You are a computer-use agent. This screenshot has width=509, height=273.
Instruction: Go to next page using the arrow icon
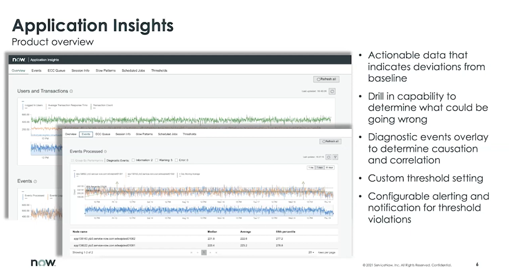tap(210, 253)
